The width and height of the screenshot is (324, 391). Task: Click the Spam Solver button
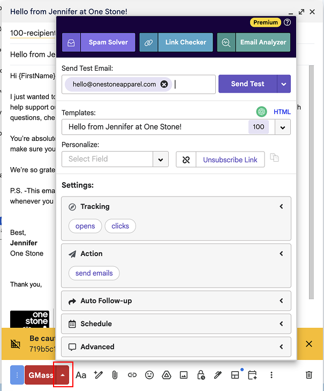(x=108, y=42)
